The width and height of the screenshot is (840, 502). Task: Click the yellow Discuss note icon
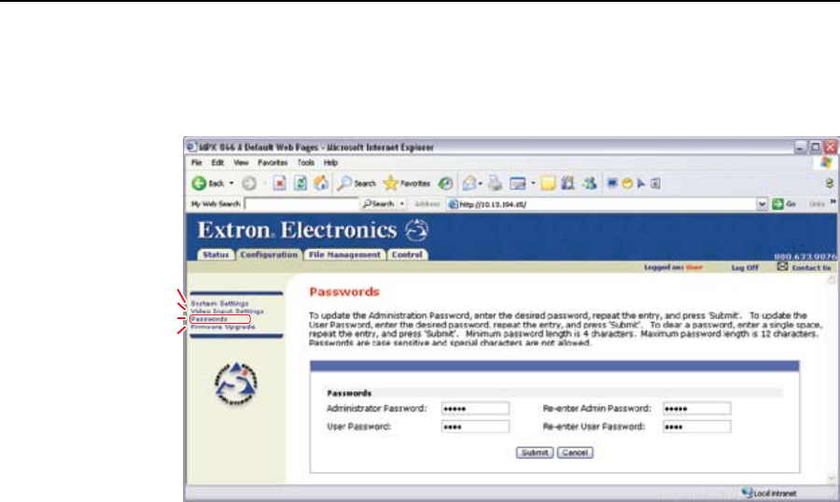(x=548, y=183)
